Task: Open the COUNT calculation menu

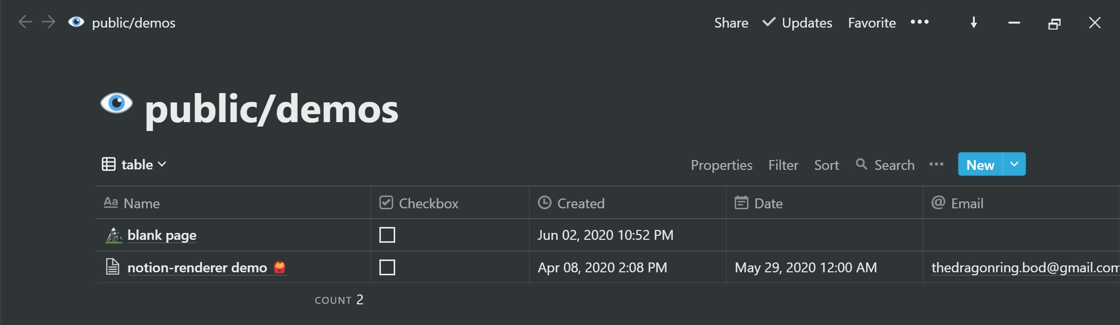Action: coord(339,299)
